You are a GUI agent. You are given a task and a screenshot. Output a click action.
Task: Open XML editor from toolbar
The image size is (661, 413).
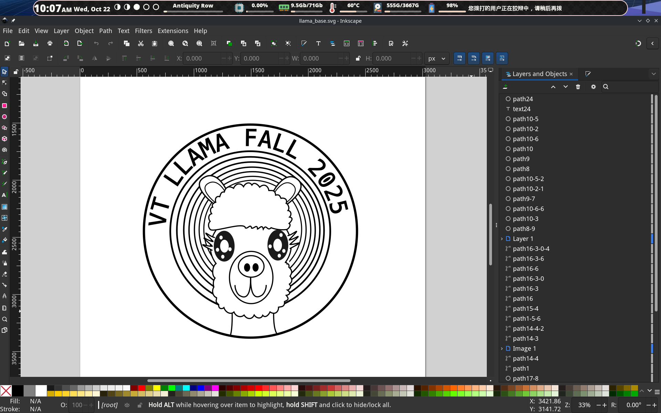[347, 43]
